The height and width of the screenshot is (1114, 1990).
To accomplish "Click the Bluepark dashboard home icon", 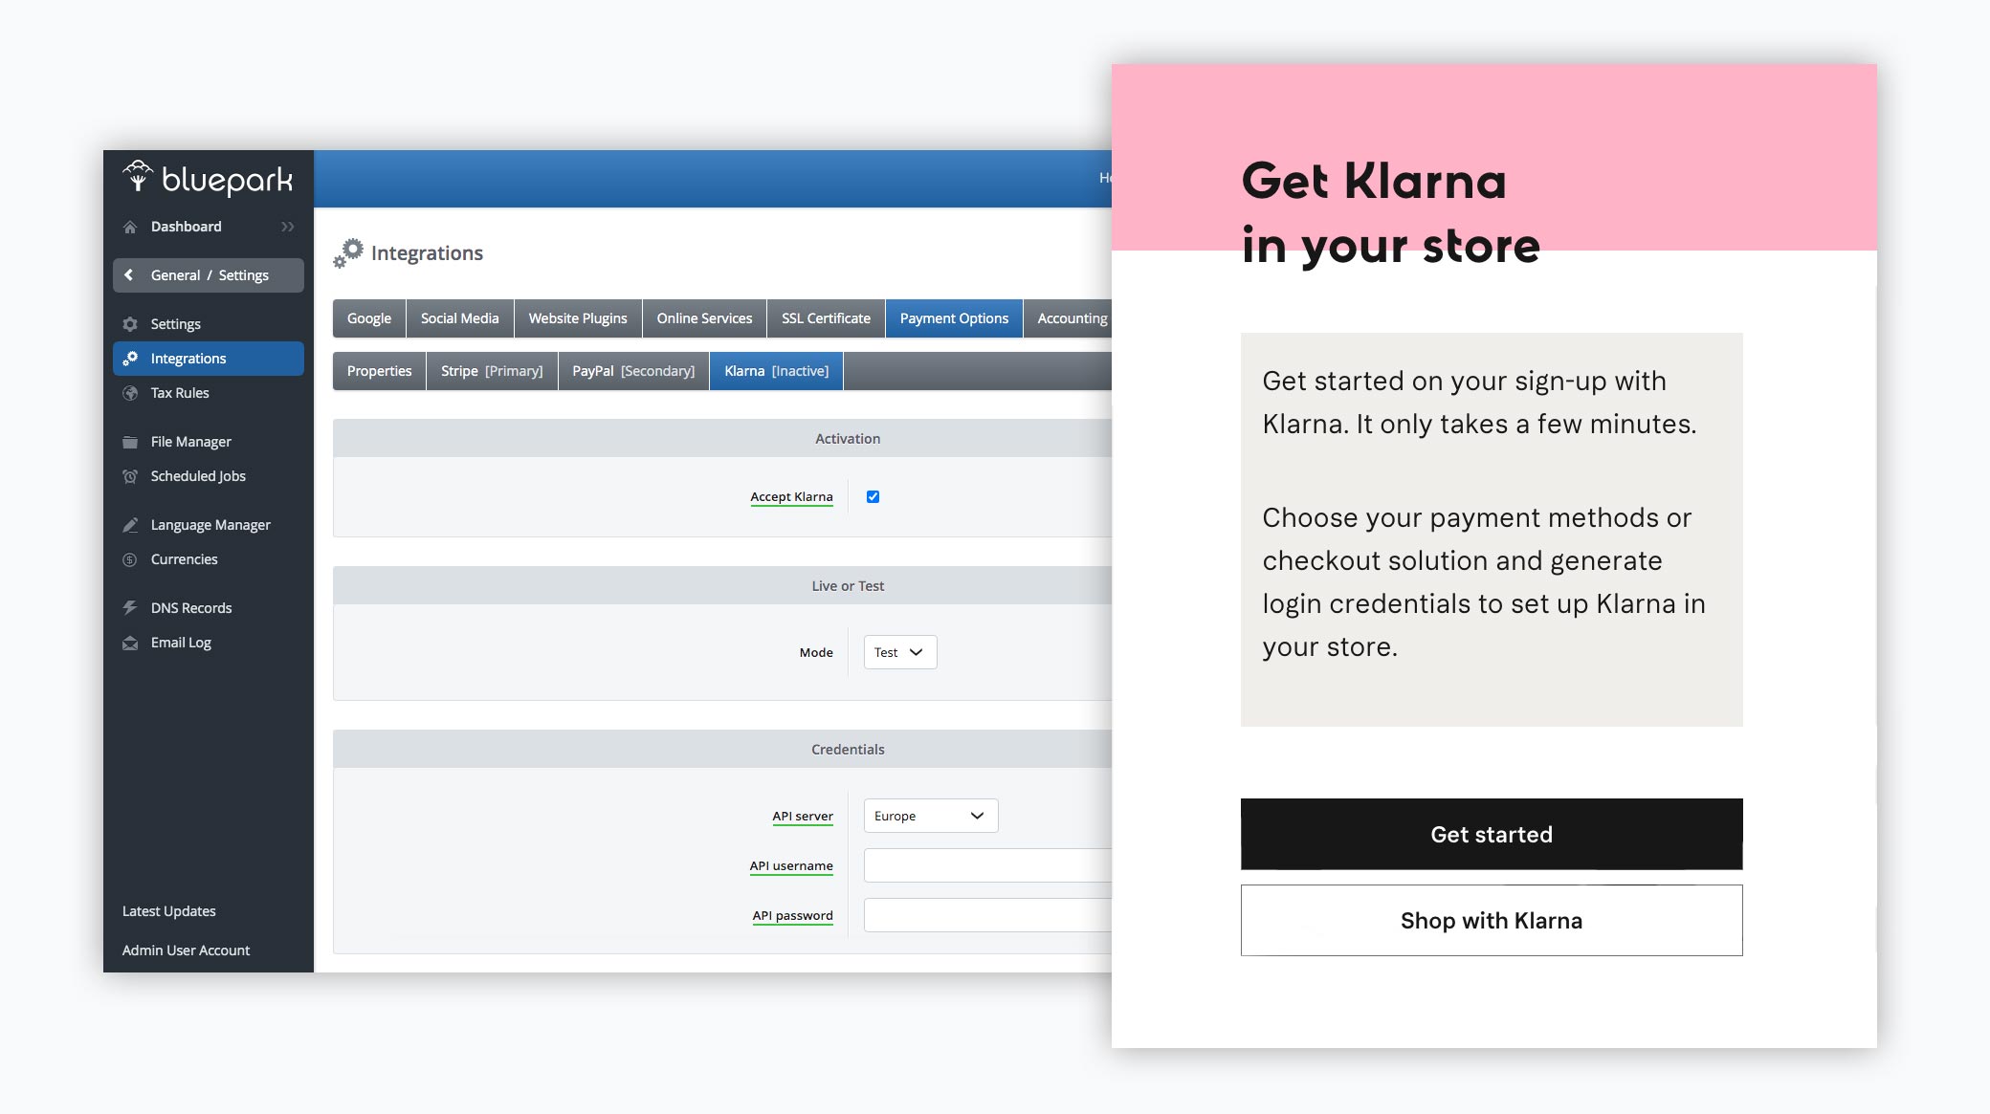I will (x=133, y=226).
